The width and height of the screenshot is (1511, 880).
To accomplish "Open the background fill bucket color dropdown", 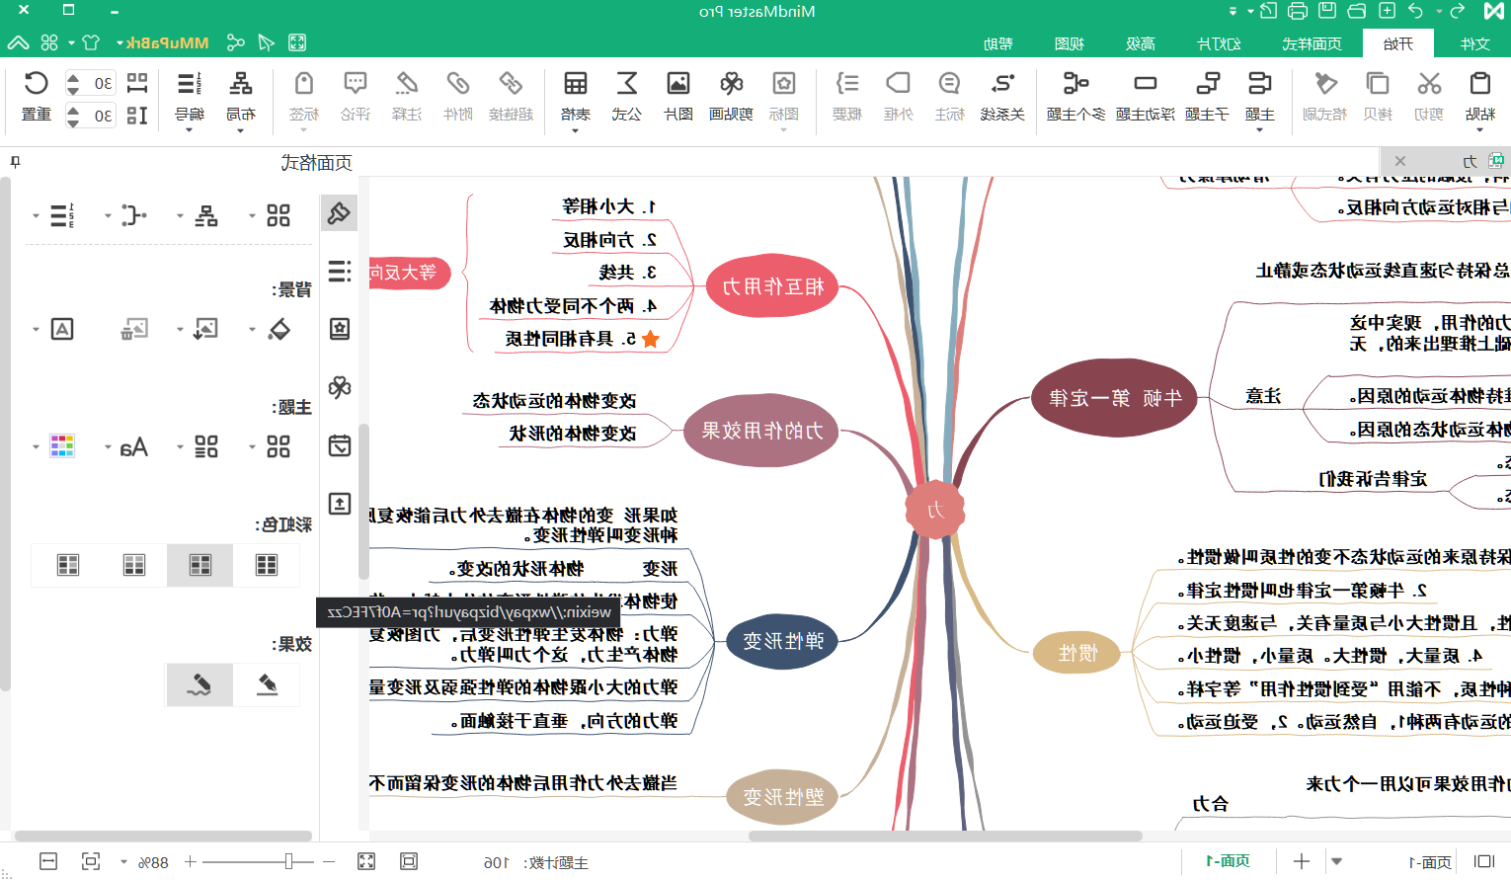I will (252, 330).
